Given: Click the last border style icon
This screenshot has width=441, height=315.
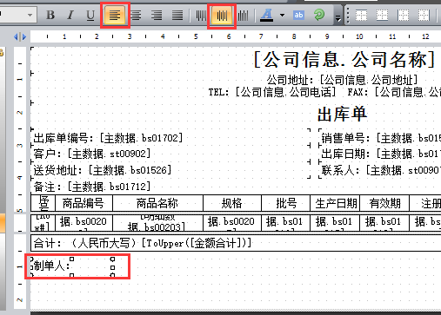Looking at the screenshot, I should coord(424,16).
